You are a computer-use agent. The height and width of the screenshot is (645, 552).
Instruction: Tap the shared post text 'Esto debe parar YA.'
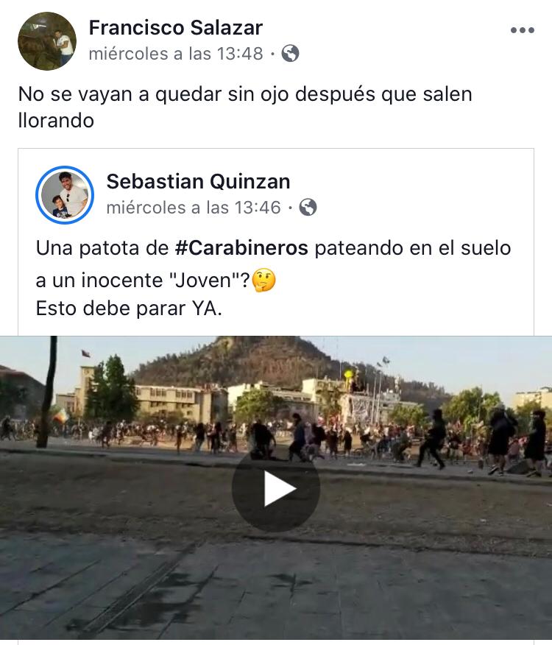(x=129, y=309)
